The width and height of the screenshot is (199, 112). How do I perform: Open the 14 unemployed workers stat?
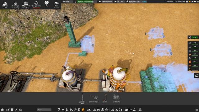[26, 5]
